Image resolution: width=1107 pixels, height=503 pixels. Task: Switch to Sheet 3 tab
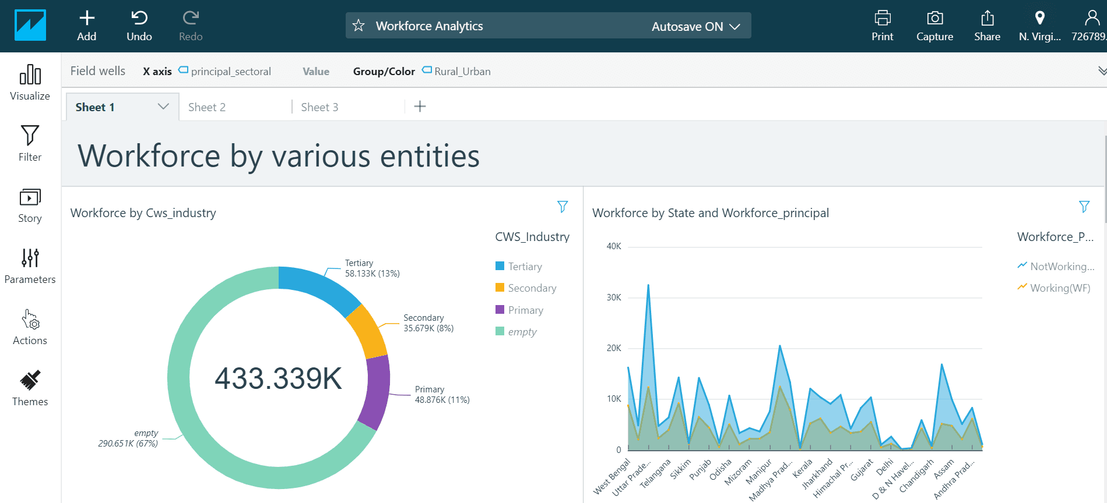(319, 107)
